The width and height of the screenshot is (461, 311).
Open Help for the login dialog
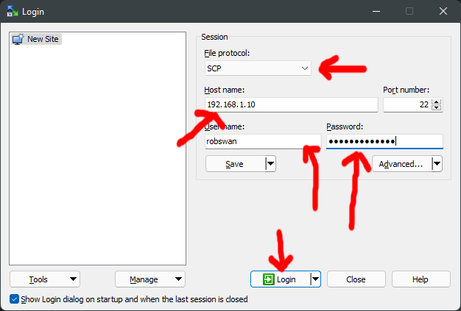(x=420, y=279)
